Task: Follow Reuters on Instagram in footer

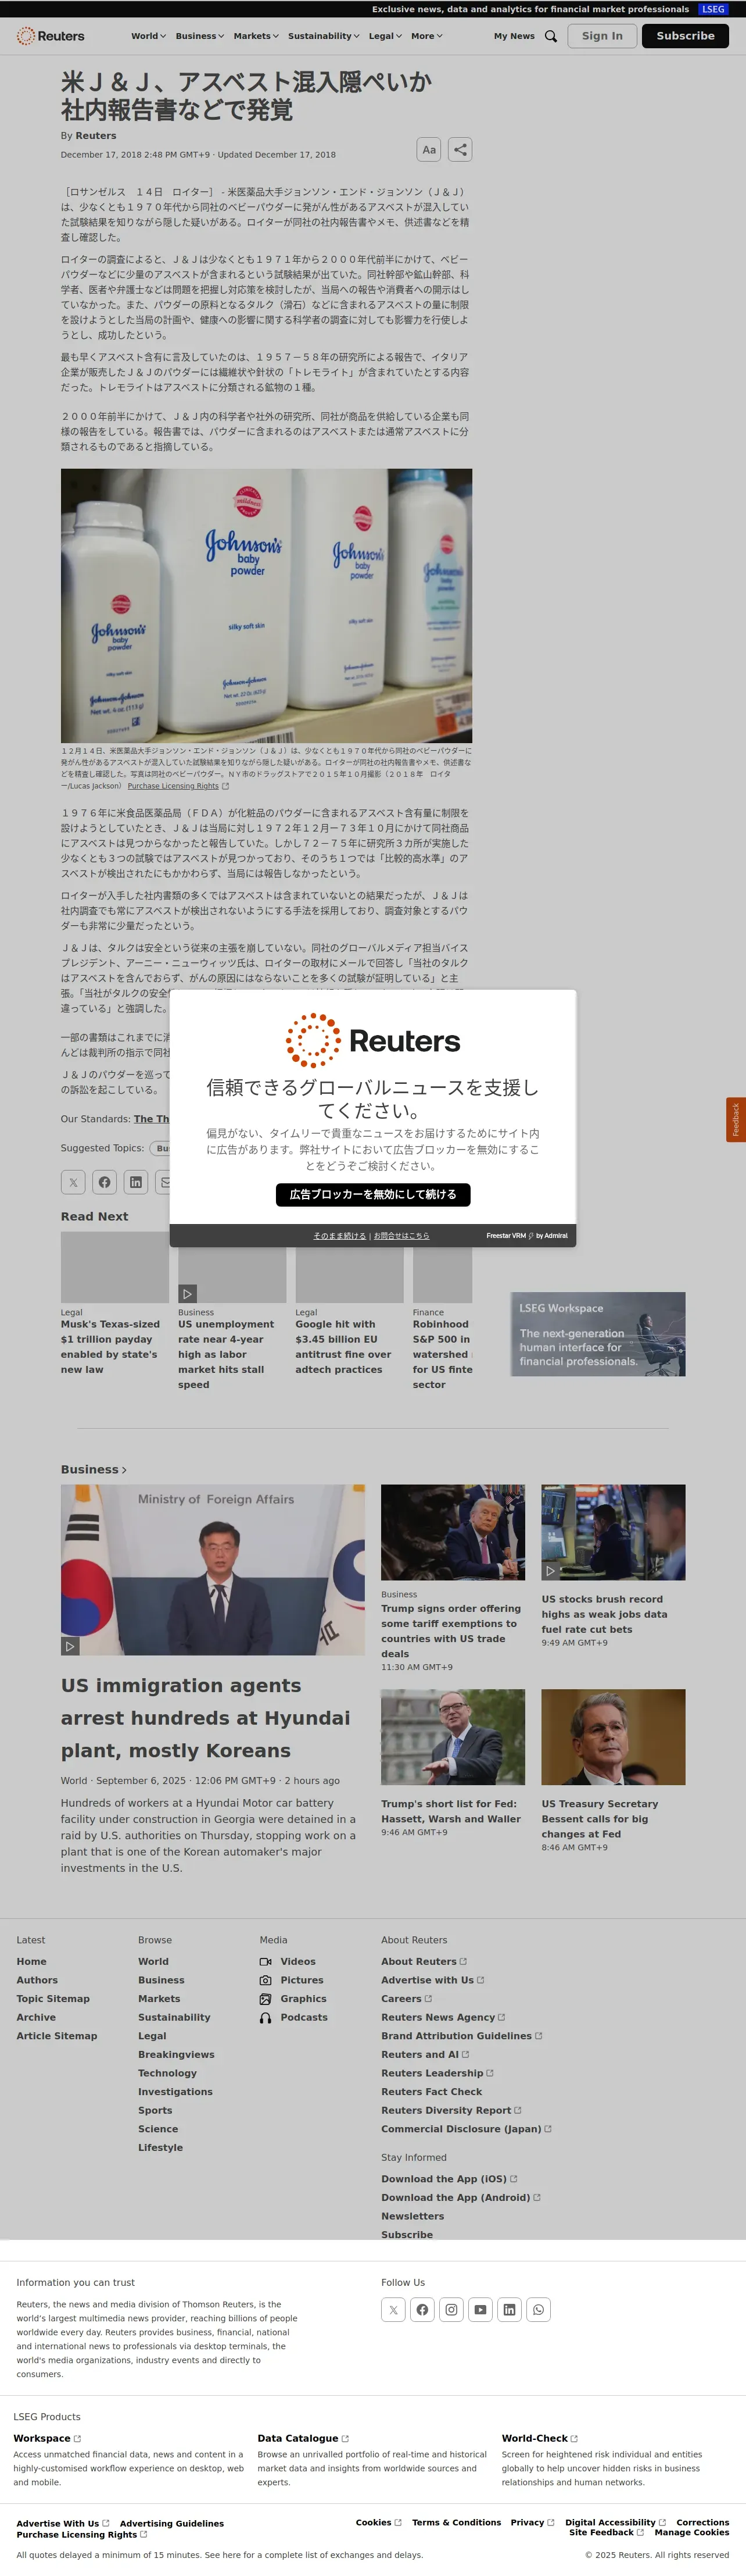Action: 451,2310
